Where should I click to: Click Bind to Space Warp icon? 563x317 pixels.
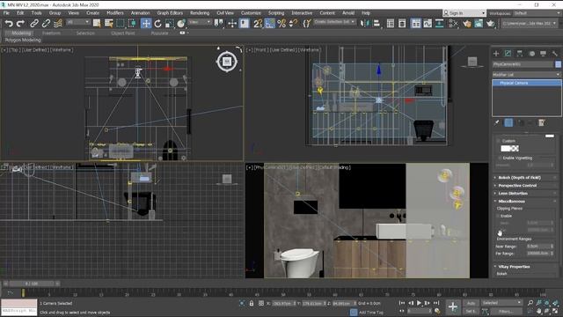58,24
